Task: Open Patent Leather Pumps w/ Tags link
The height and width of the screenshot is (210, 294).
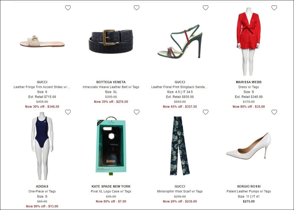Action: (249, 191)
